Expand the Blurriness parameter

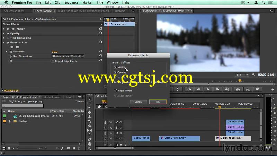[7, 51]
